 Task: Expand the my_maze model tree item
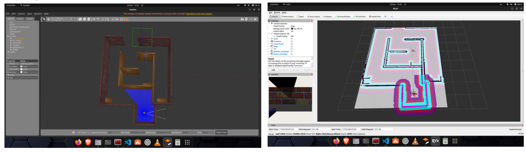click(x=11, y=41)
